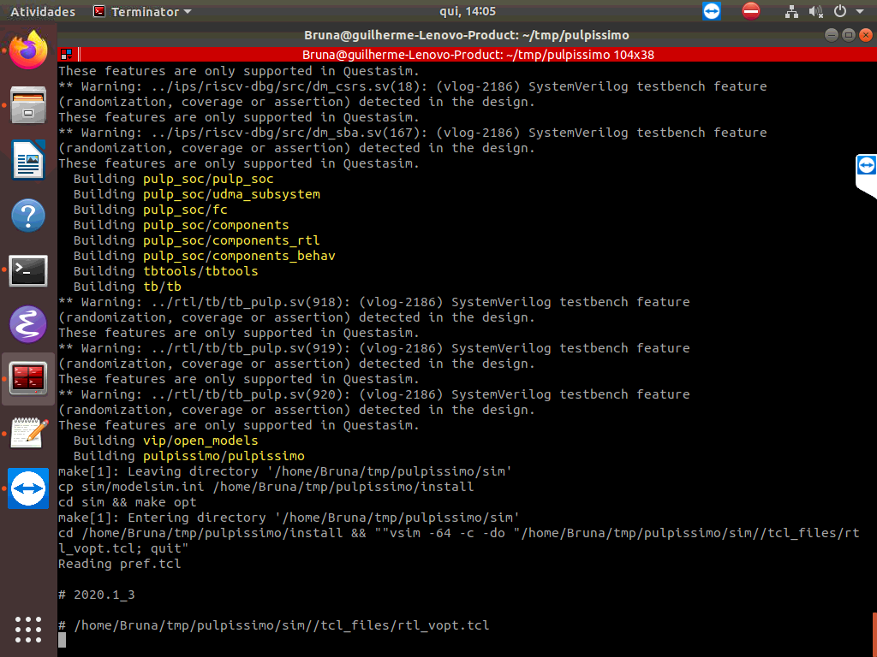The image size is (877, 657).
Task: Open the file manager from the dock
Action: [28, 104]
